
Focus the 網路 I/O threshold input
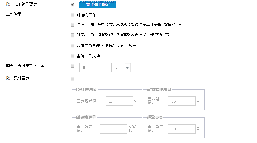click(181, 129)
